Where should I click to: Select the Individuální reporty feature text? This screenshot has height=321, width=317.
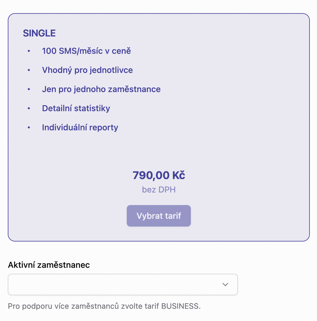click(80, 128)
